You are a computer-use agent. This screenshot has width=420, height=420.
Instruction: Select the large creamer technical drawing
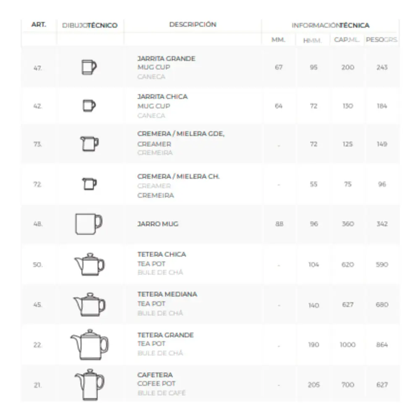(x=89, y=144)
